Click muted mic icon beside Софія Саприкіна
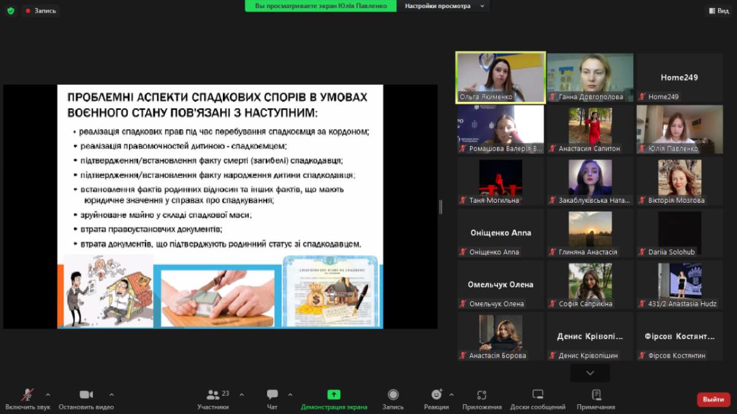The width and height of the screenshot is (737, 414). pyautogui.click(x=553, y=303)
